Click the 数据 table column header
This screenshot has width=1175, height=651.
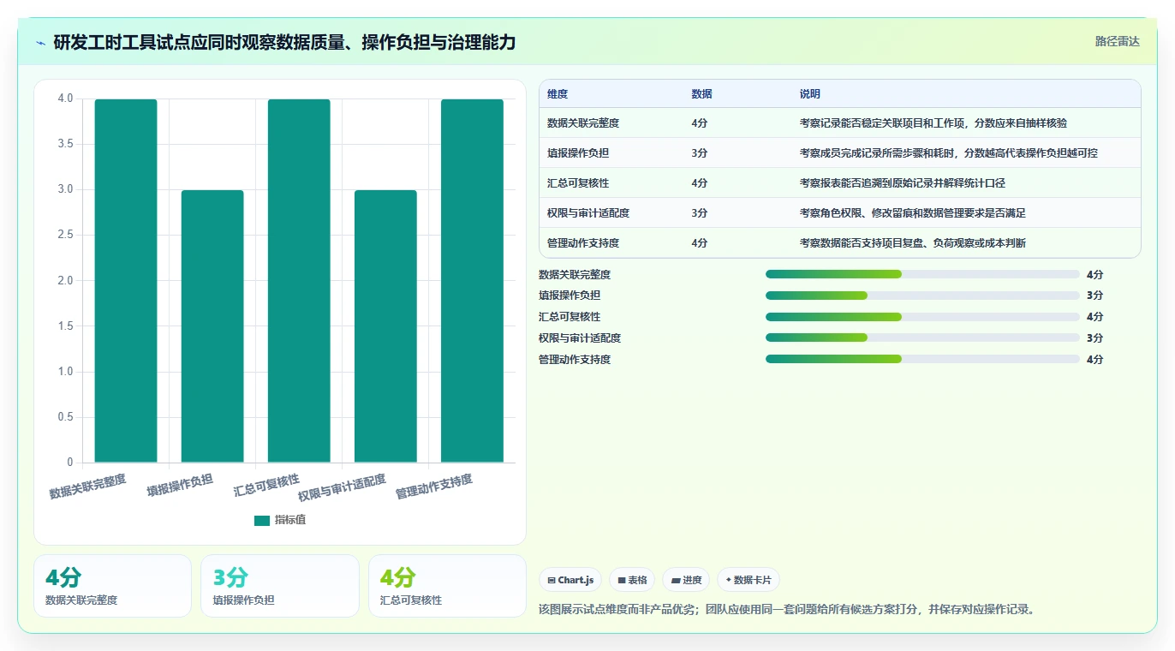click(701, 94)
